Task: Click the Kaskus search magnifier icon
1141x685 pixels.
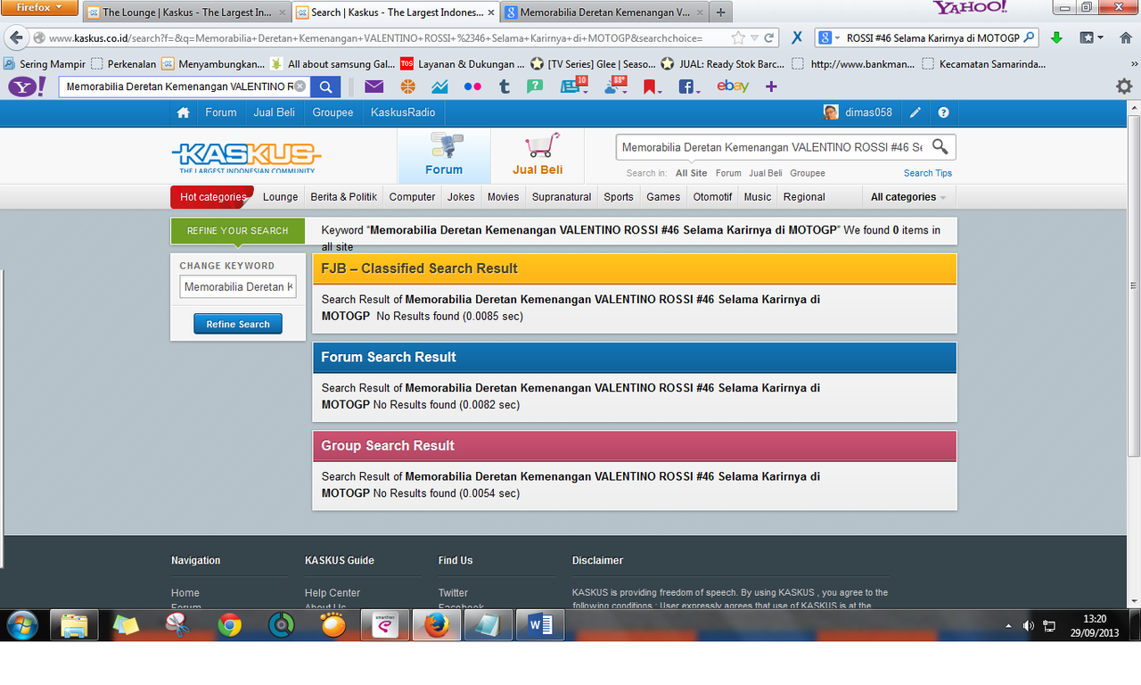Action: [x=940, y=146]
